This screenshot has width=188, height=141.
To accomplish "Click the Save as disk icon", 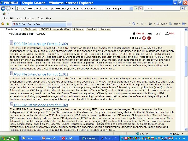I will coord(134,34).
